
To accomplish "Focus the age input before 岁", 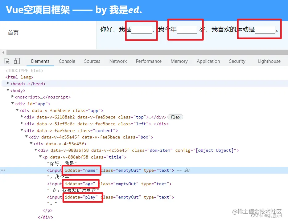I will pyautogui.click(x=187, y=30).
